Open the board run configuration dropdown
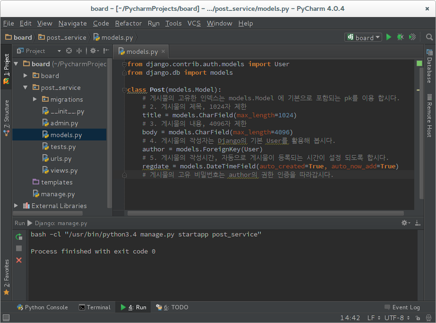The image size is (436, 323). point(363,37)
